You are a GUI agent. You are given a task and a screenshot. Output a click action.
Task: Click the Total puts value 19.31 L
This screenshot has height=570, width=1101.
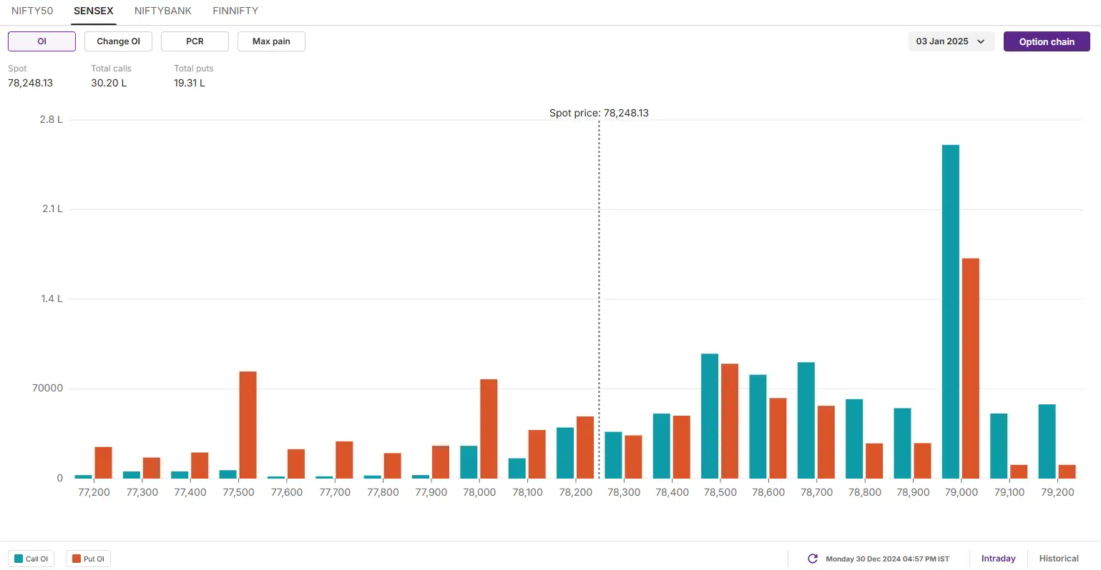(190, 83)
